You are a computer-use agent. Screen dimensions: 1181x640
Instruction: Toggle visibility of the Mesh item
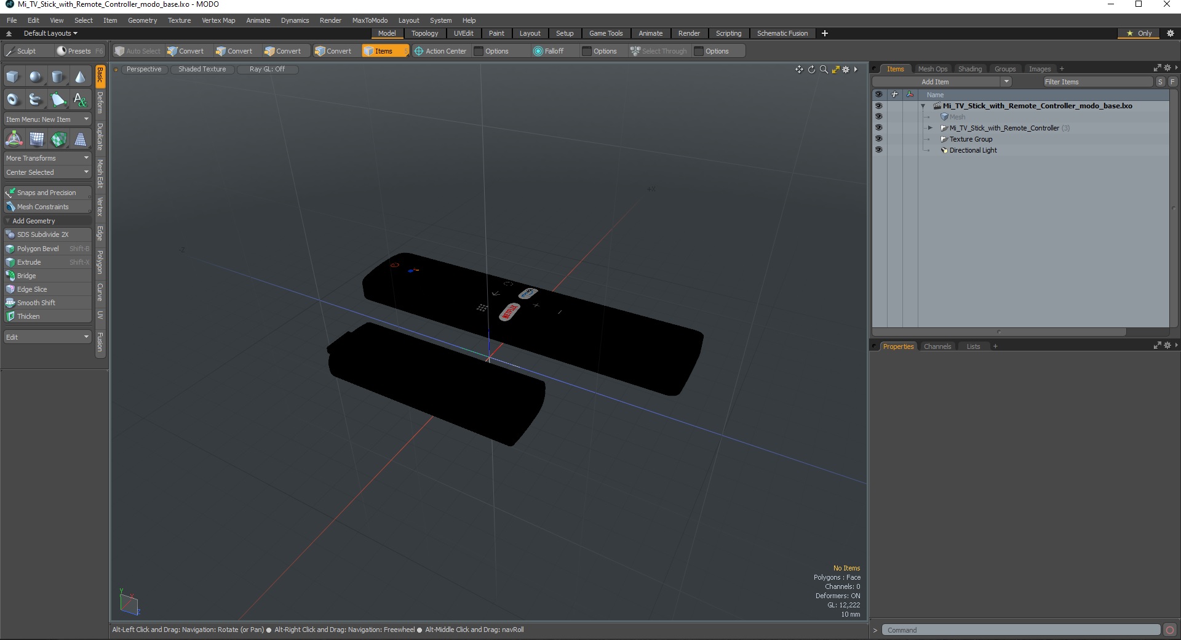tap(878, 117)
